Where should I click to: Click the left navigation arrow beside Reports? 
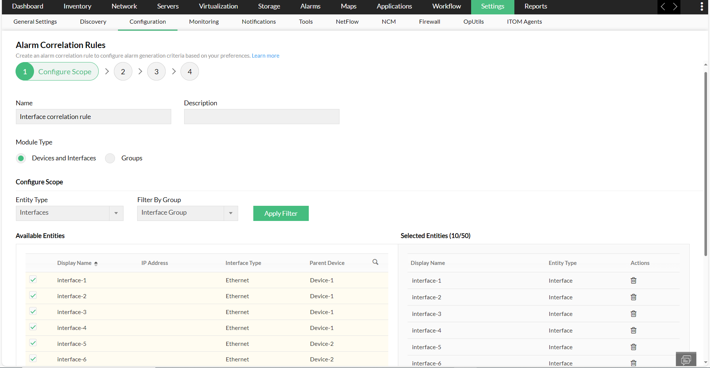663,6
